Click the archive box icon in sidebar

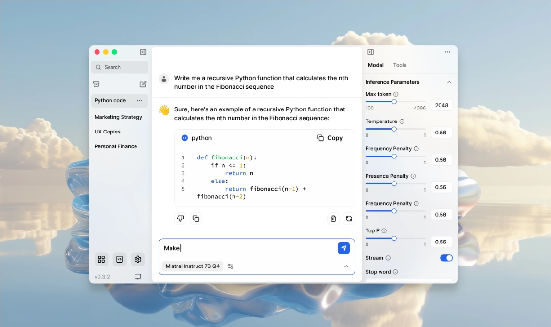[96, 84]
